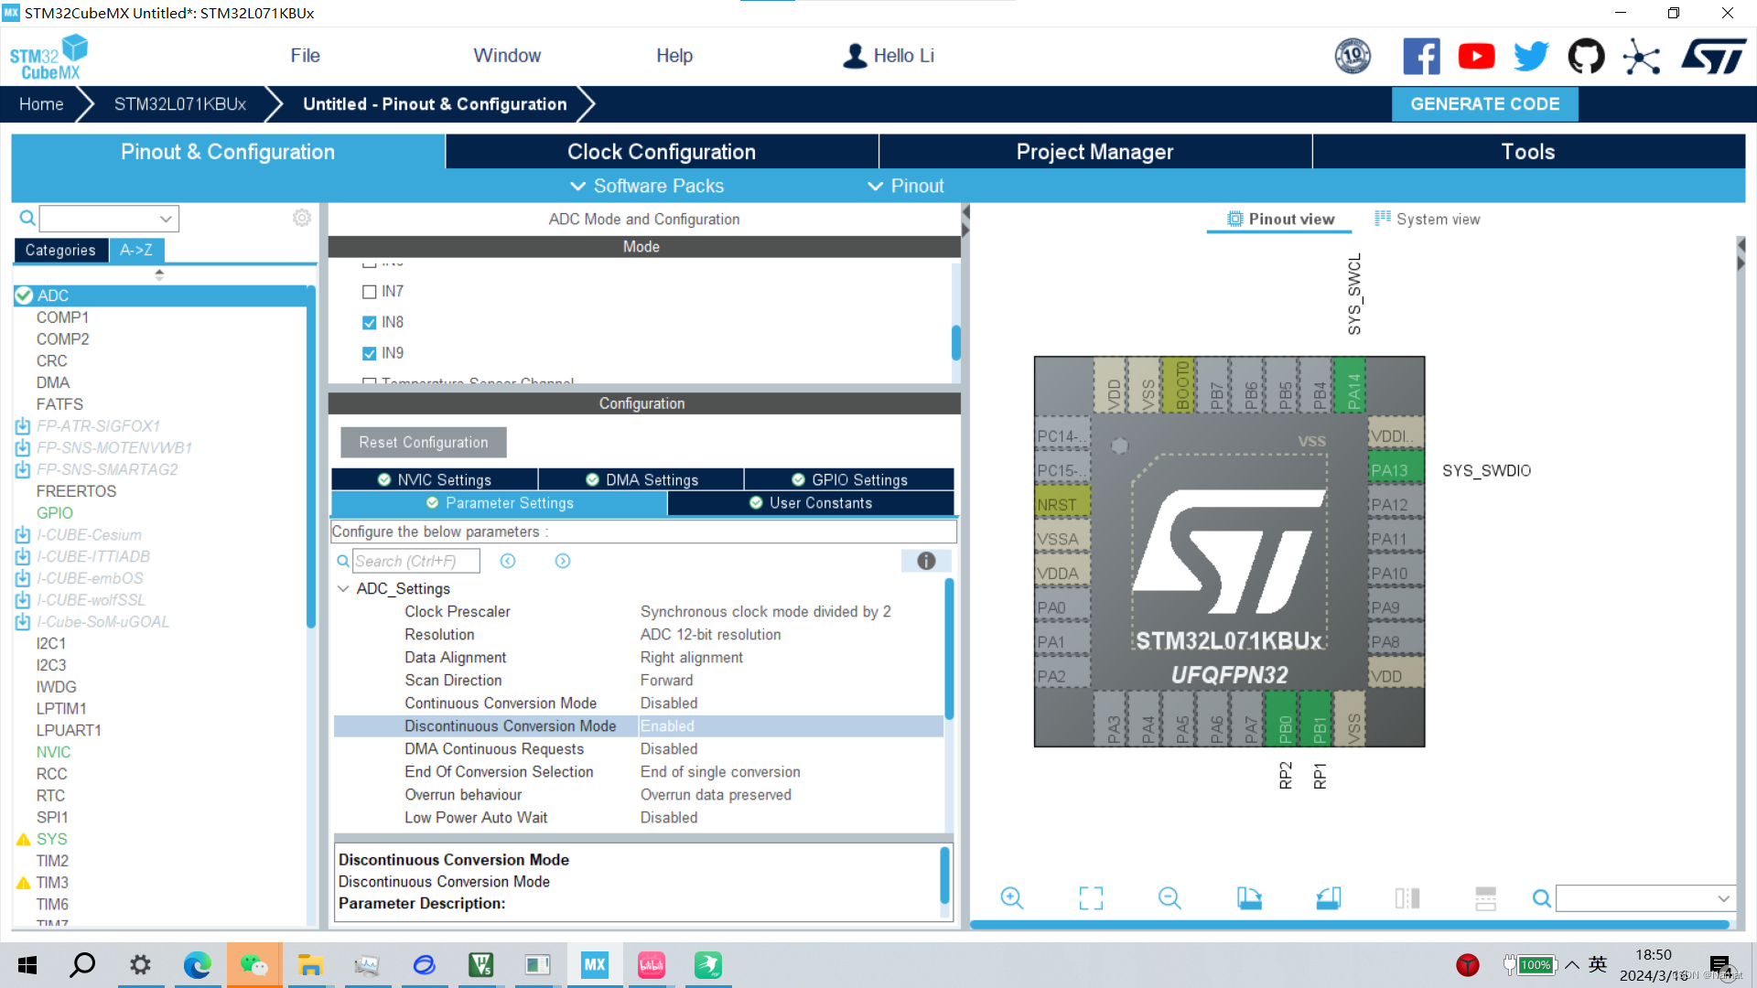Viewport: 1757px width, 988px height.
Task: Click the download icon beside I-CUBE-Cesium
Action: click(23, 535)
